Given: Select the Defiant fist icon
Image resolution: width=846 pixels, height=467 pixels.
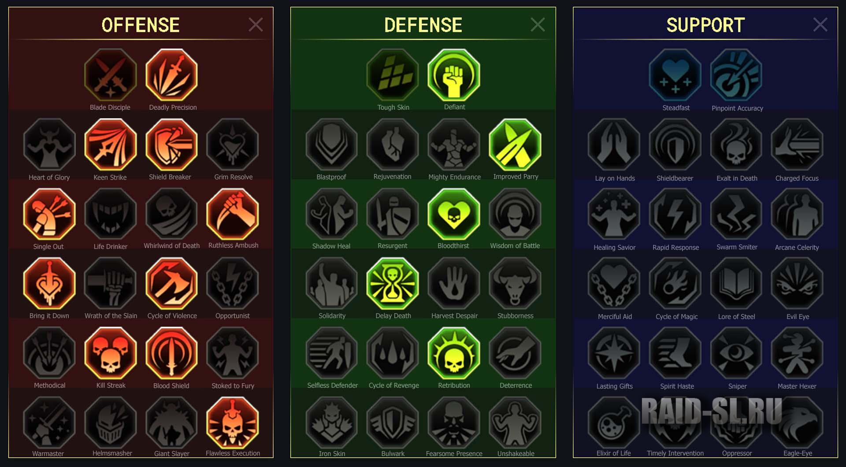Looking at the screenshot, I should coord(454,75).
